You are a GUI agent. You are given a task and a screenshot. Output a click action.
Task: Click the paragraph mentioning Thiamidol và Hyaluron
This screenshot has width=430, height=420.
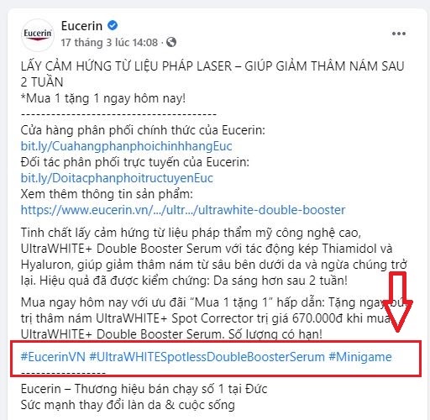coord(214,256)
